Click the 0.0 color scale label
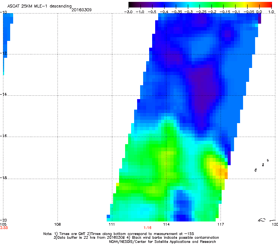The height and width of the screenshot is (244, 278). (259, 12)
